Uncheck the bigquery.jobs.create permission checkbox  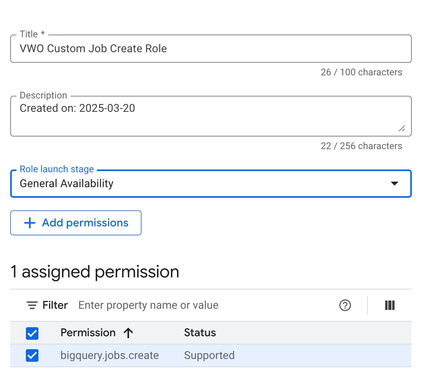tap(32, 355)
